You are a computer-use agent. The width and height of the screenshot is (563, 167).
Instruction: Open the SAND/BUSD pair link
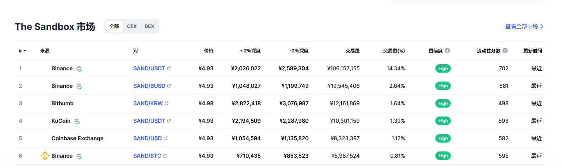pyautogui.click(x=149, y=86)
